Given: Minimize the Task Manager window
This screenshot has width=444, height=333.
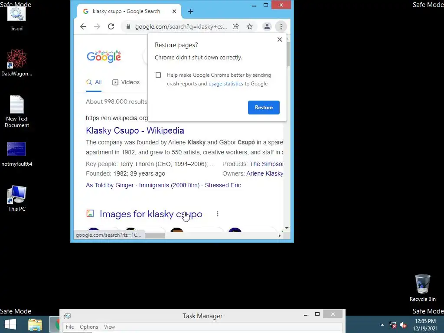Looking at the screenshot, I should coord(306,314).
